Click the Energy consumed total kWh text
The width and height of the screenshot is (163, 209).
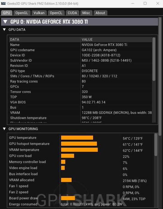click(x=92, y=204)
